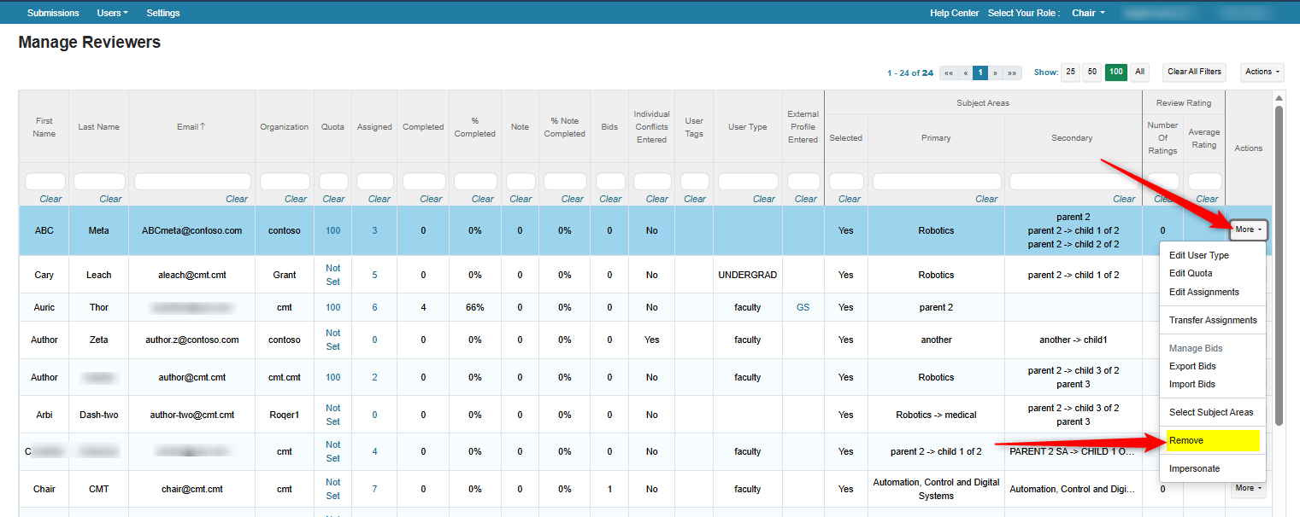The width and height of the screenshot is (1300, 517).
Task: Show All reviewers per page
Action: [x=1139, y=73]
